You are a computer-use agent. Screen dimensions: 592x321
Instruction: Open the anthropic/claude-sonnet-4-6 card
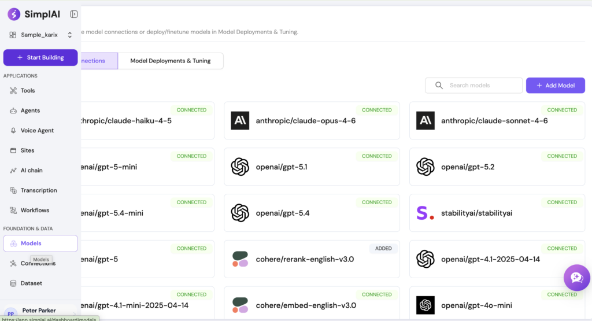pos(497,121)
